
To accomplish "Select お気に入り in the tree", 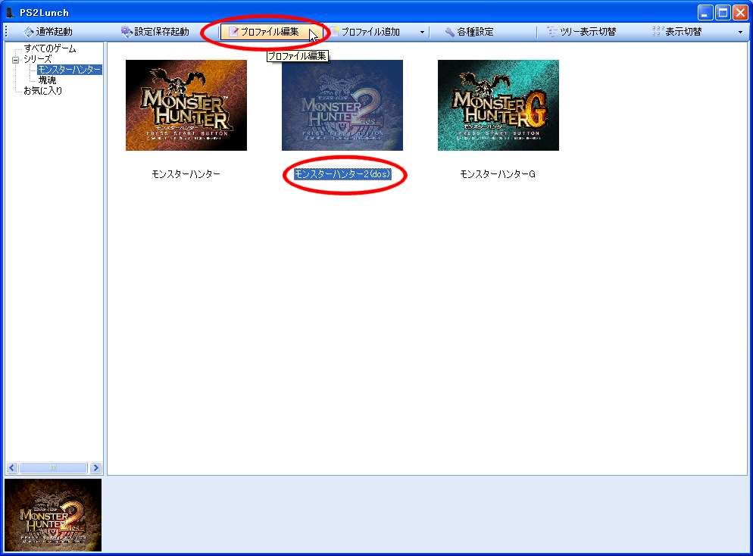I will pyautogui.click(x=42, y=91).
